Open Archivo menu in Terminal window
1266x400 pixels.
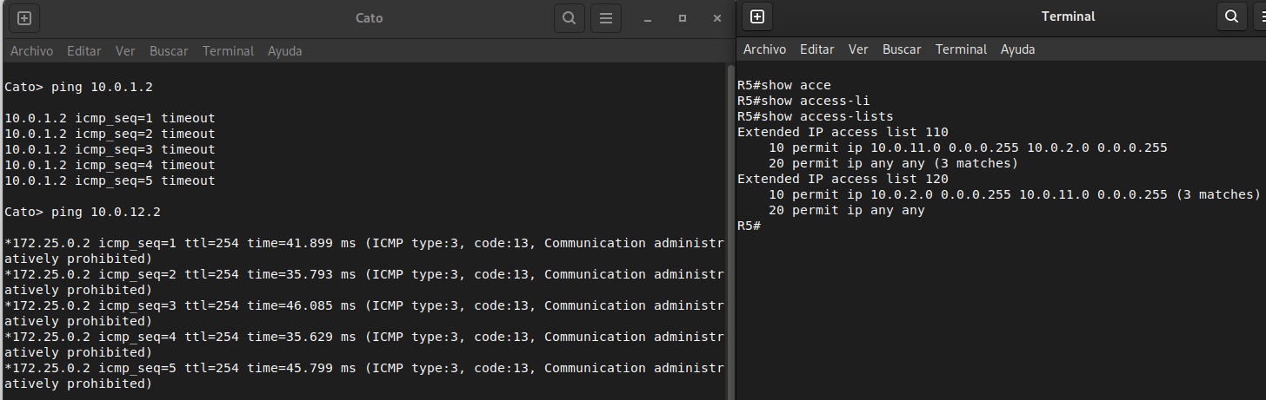click(764, 49)
